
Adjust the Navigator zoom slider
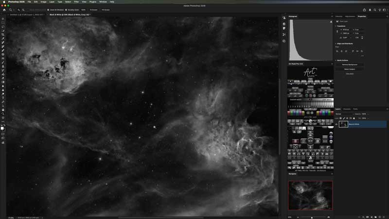tap(313, 217)
